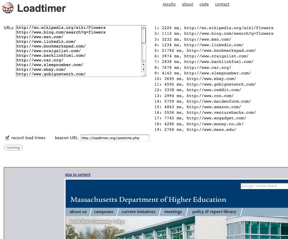Open the contact link

[222, 4]
